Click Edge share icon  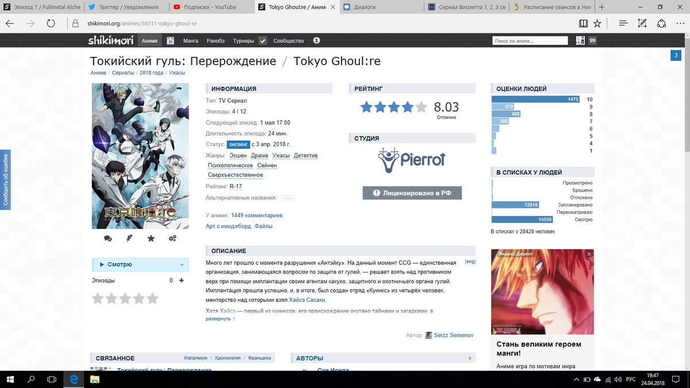[662, 24]
